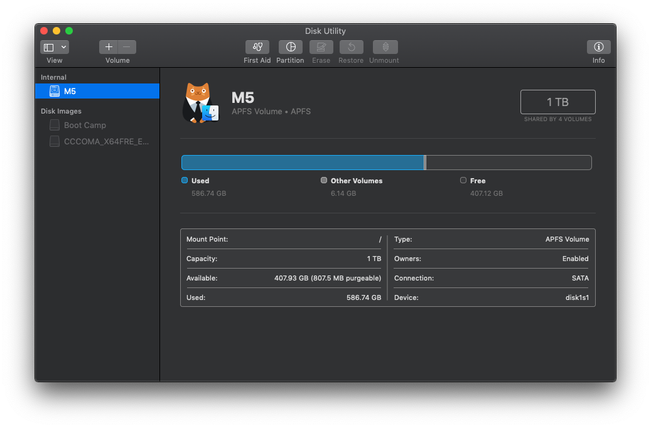
Task: Click the free portion of storage bar
Action: (x=508, y=163)
